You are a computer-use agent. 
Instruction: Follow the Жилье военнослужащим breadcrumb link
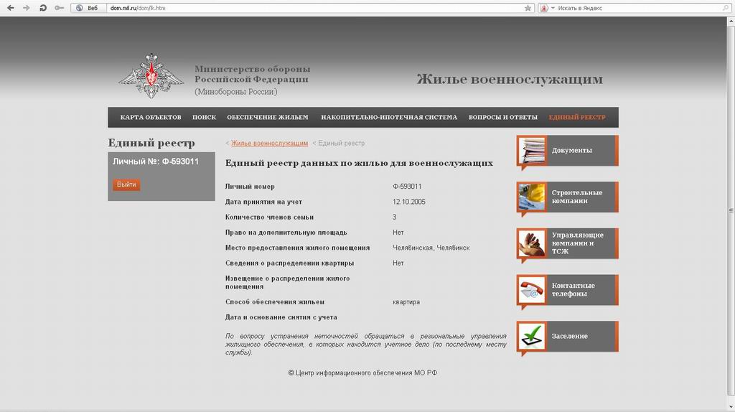pyautogui.click(x=269, y=144)
